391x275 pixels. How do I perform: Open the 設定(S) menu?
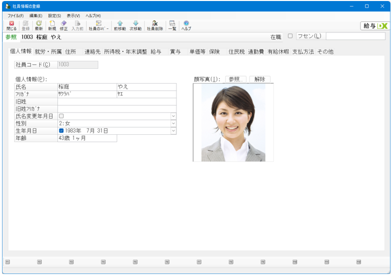(55, 16)
